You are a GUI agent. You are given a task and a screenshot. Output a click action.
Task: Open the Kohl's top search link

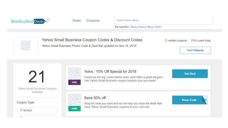(x=158, y=27)
